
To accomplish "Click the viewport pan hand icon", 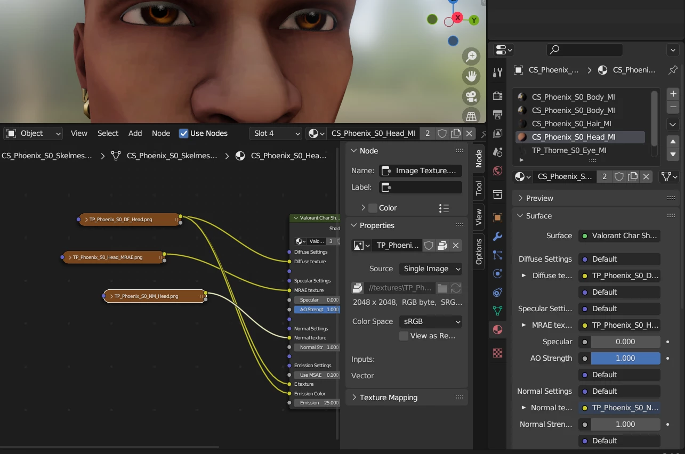I will pyautogui.click(x=471, y=76).
